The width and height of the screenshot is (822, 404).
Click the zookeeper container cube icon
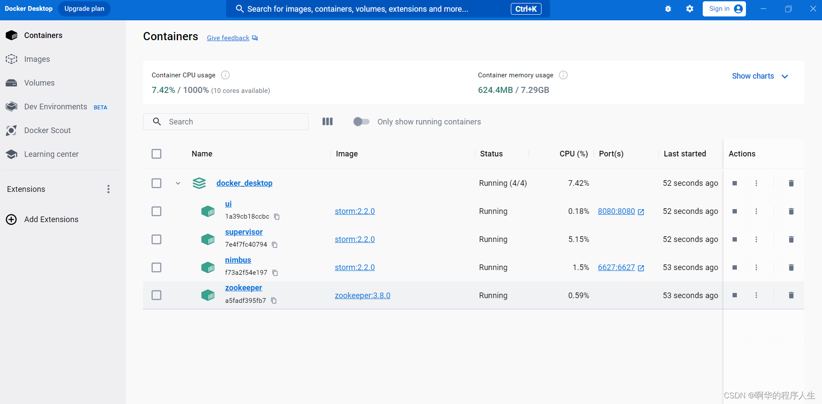(x=208, y=295)
